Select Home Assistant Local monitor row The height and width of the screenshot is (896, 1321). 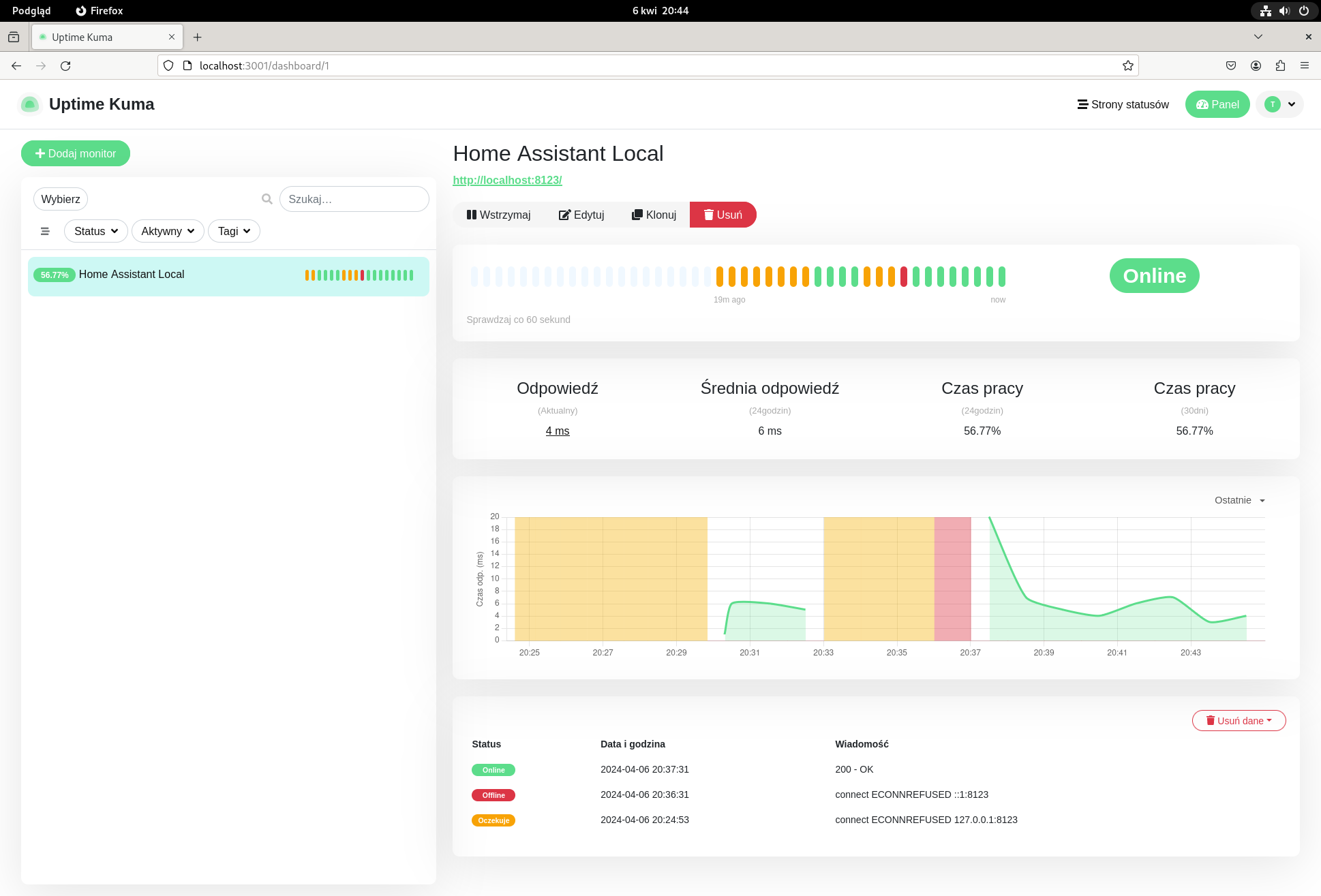coord(228,276)
